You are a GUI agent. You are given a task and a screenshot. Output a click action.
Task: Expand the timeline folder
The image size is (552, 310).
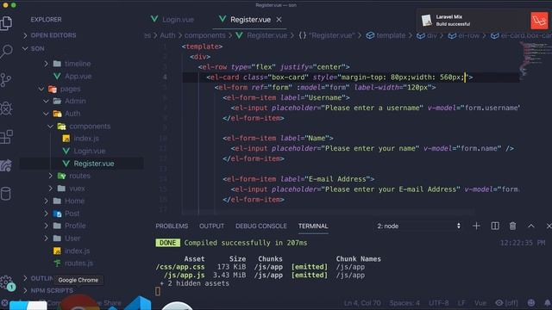tap(78, 64)
